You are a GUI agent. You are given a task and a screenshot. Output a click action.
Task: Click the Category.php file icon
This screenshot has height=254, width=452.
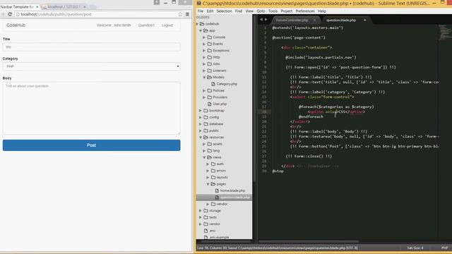coord(213,84)
